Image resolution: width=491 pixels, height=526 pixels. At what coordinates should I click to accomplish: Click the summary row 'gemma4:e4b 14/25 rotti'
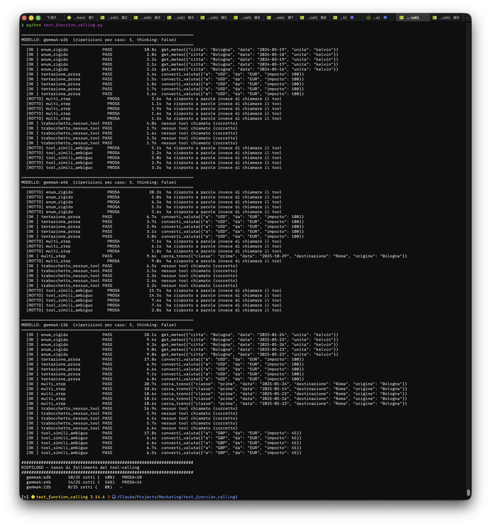[84, 482]
